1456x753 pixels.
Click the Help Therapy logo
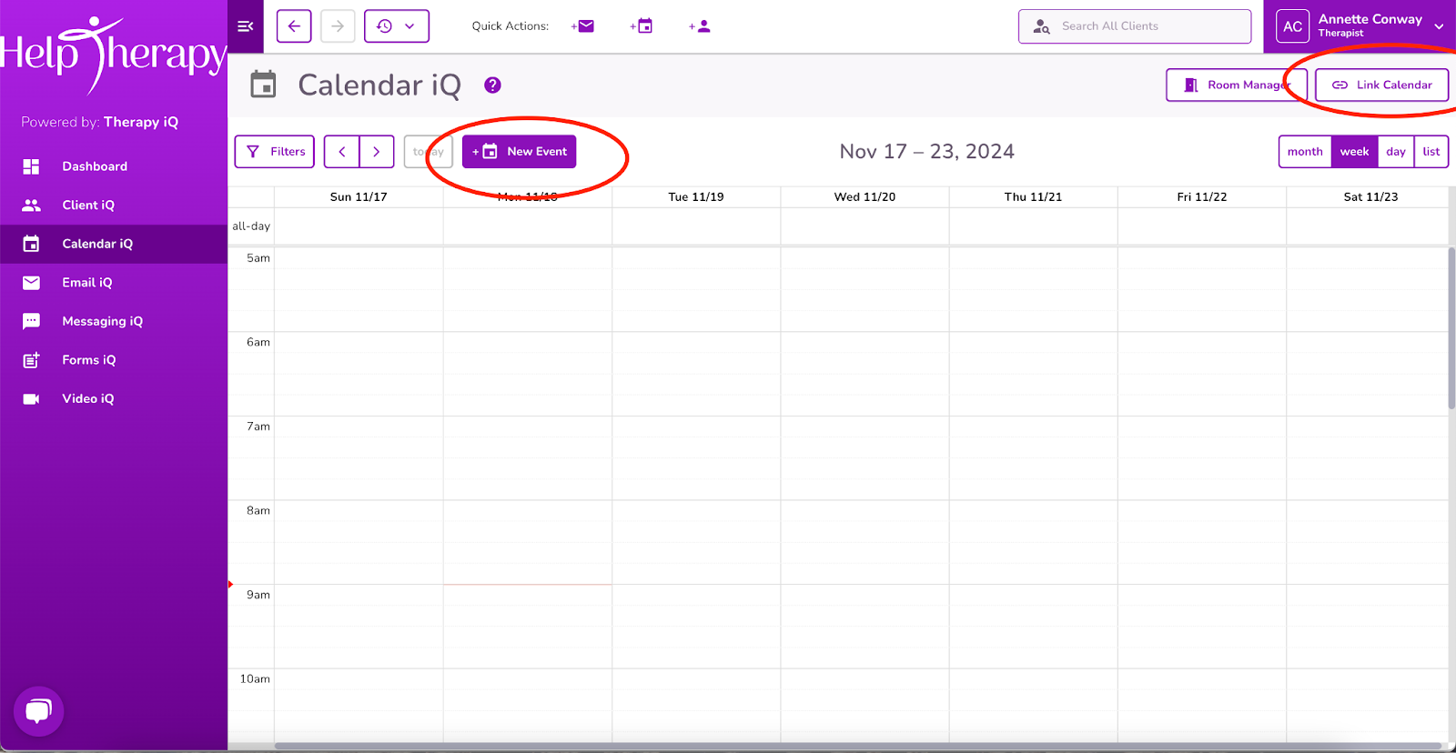click(113, 55)
